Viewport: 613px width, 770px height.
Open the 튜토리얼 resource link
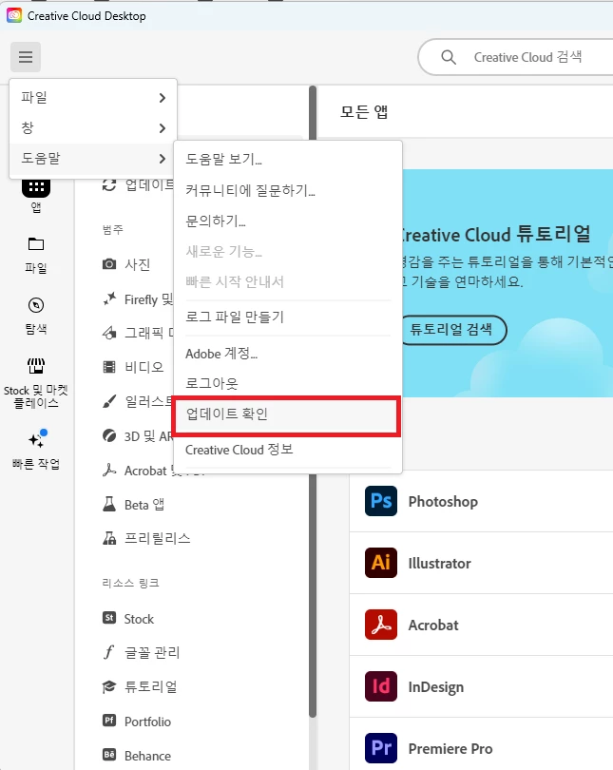click(x=151, y=686)
